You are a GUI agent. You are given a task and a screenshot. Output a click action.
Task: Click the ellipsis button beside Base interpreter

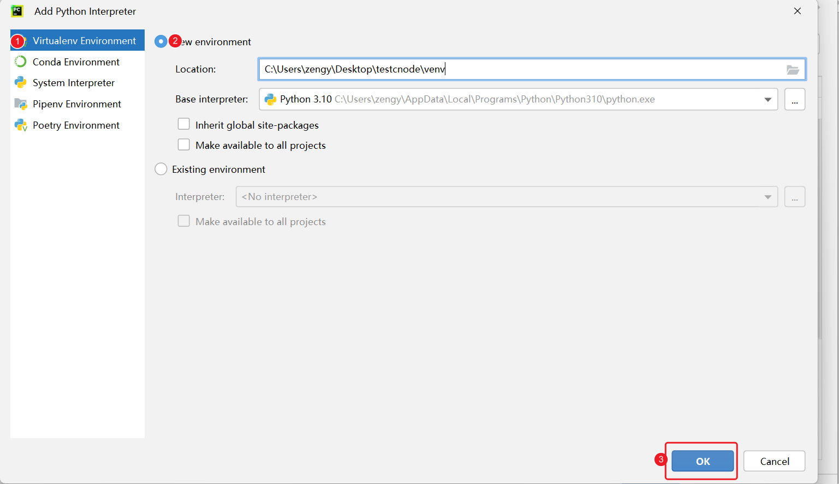click(x=795, y=99)
